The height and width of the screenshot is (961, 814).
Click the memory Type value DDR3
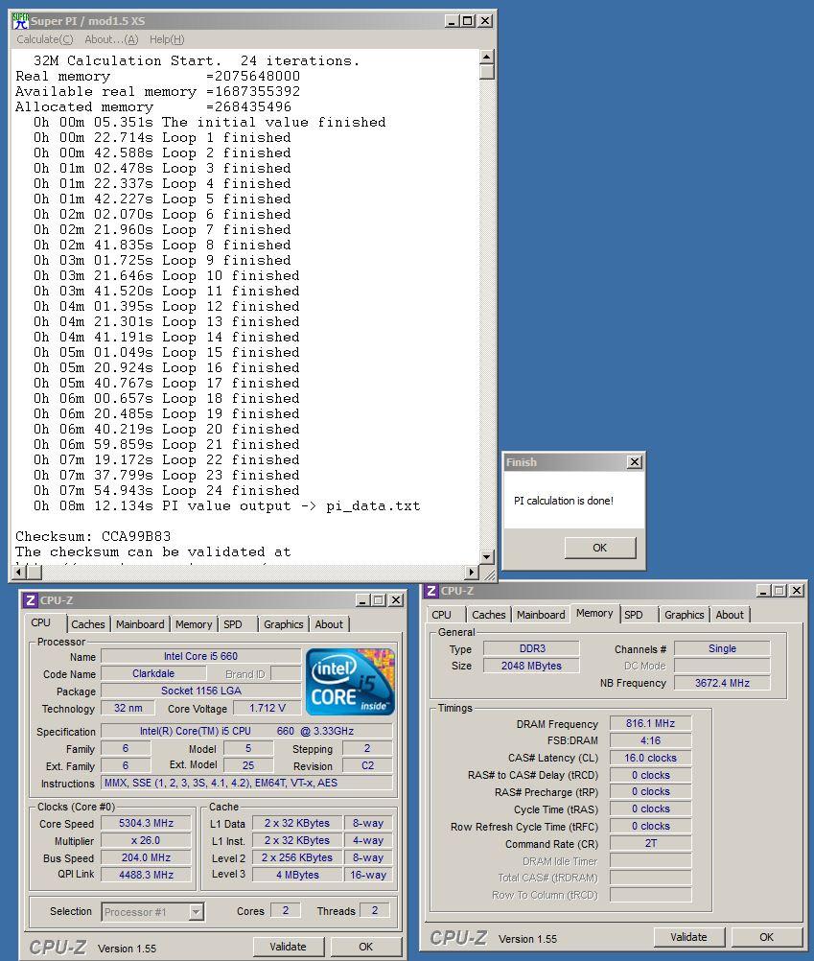532,648
